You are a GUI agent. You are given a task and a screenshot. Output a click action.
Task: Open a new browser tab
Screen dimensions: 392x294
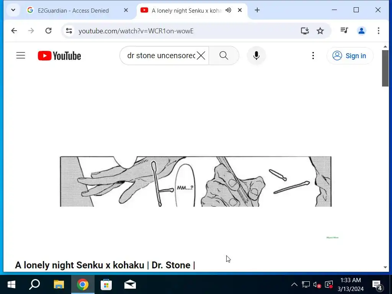[257, 10]
